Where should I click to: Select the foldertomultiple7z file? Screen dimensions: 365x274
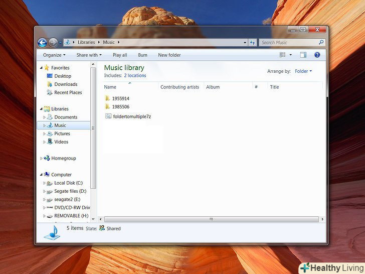[131, 116]
